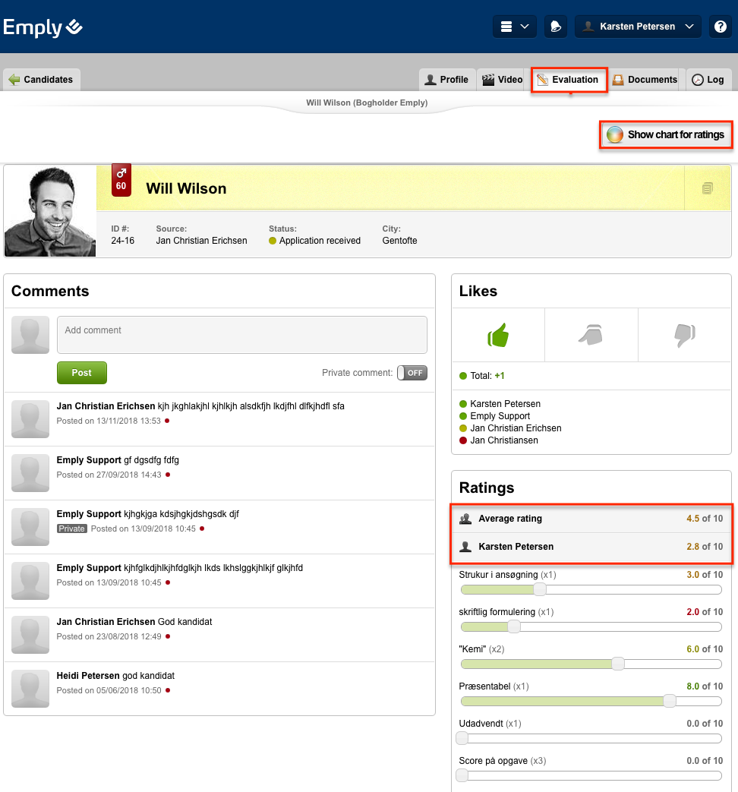The width and height of the screenshot is (738, 792).
Task: Click the thumbs down dislike icon
Action: (684, 335)
